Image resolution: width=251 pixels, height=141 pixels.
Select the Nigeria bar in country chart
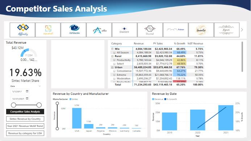point(101,128)
